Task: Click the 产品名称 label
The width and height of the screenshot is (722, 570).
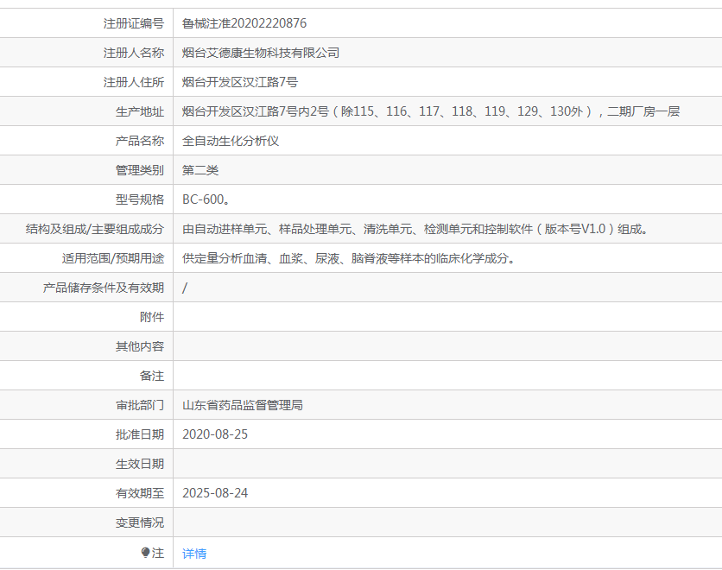Action: coord(140,141)
